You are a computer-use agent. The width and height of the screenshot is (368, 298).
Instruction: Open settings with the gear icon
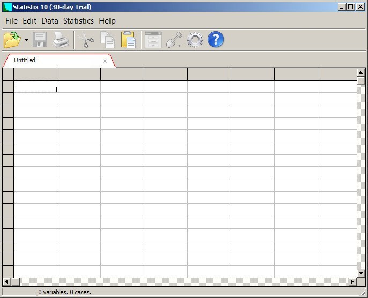[195, 40]
